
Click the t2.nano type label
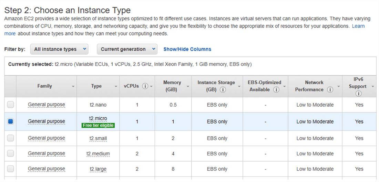click(98, 105)
